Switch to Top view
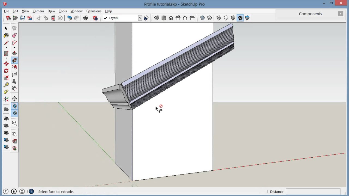 [164, 18]
